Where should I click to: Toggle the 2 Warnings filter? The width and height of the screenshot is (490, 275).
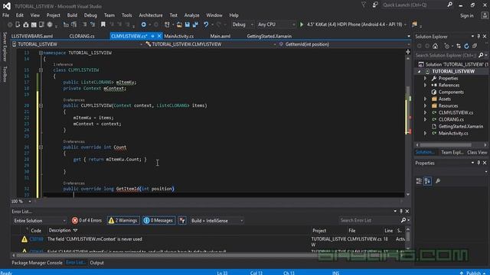[123, 221]
